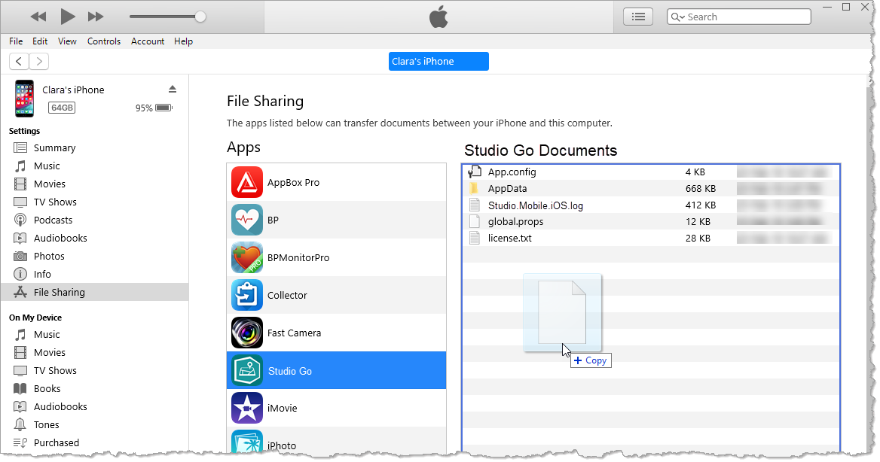Select Movies under On My Device
The image size is (880, 462).
50,353
